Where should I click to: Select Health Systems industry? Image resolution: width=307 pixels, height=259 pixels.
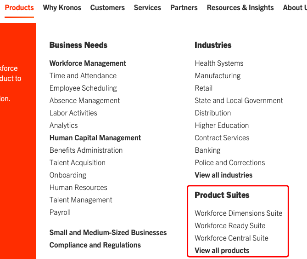[219, 63]
